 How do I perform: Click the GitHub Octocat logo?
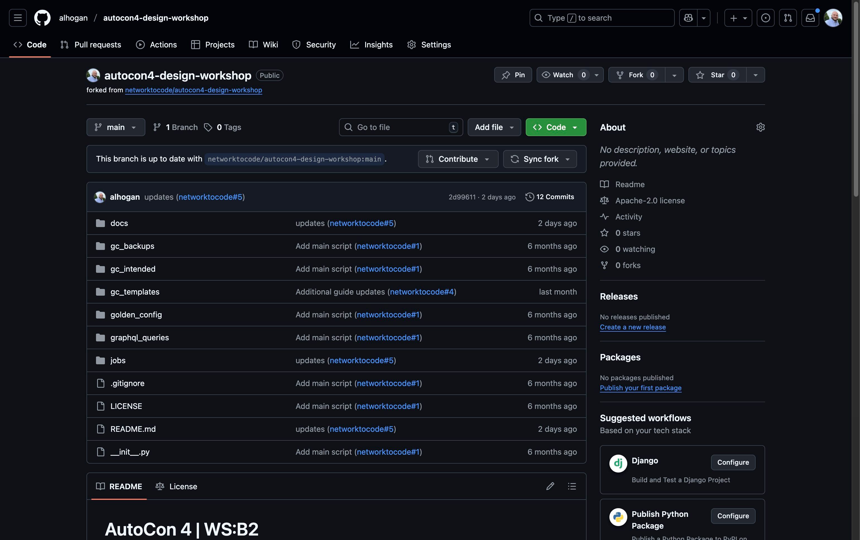[x=42, y=18]
